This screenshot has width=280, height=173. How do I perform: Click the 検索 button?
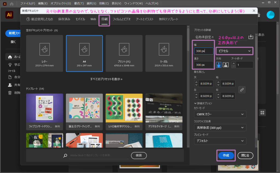click(x=139, y=156)
